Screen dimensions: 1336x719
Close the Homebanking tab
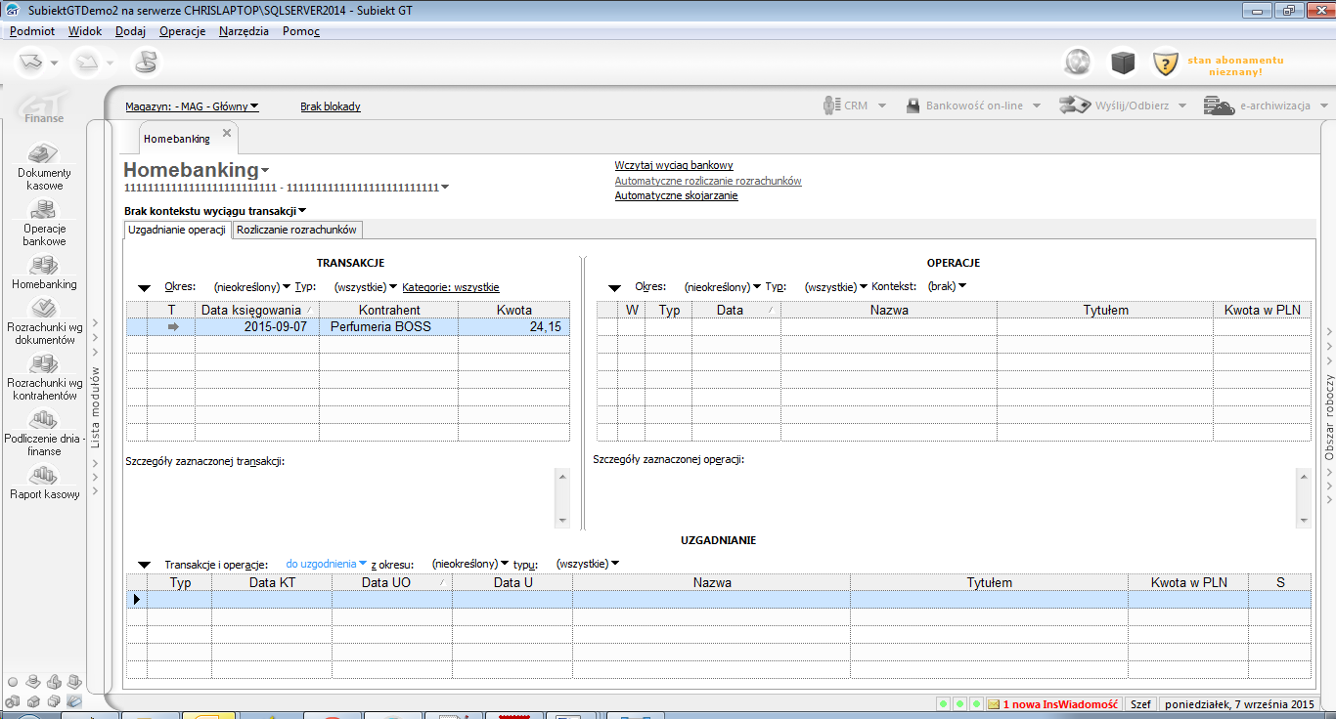[227, 133]
